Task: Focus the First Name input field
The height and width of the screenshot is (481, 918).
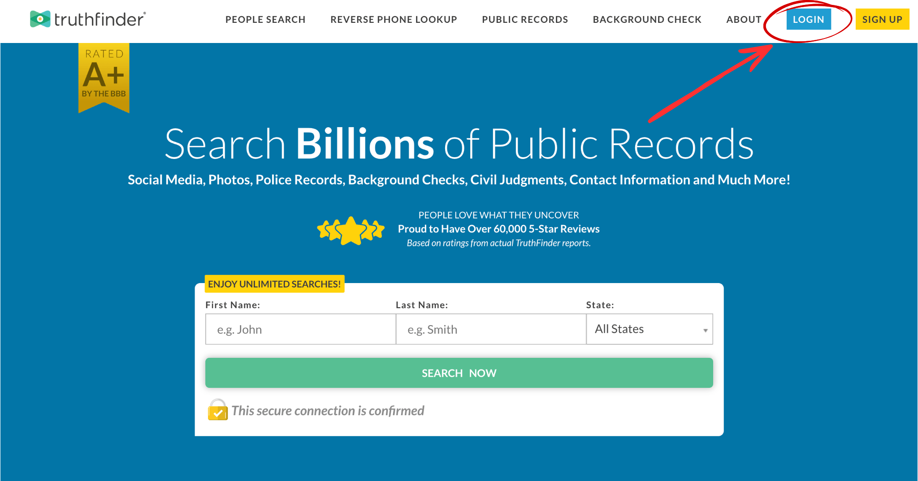Action: pos(300,329)
